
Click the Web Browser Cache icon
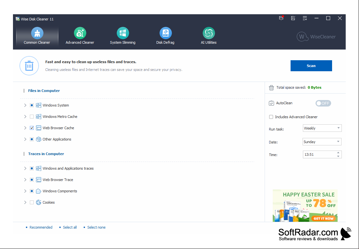pos(39,128)
